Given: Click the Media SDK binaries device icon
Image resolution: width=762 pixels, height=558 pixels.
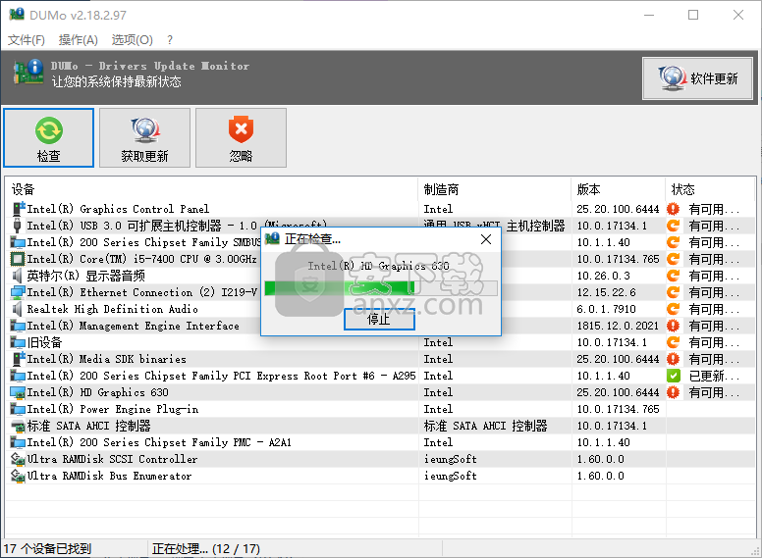Looking at the screenshot, I should (18, 359).
